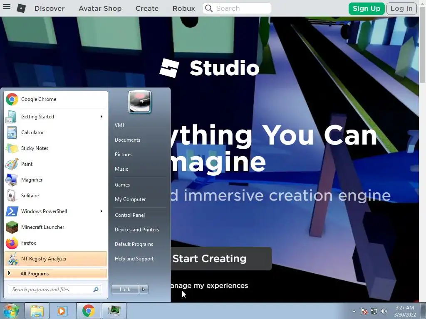The image size is (426, 319).
Task: Open Help and Support
Action: click(x=134, y=259)
